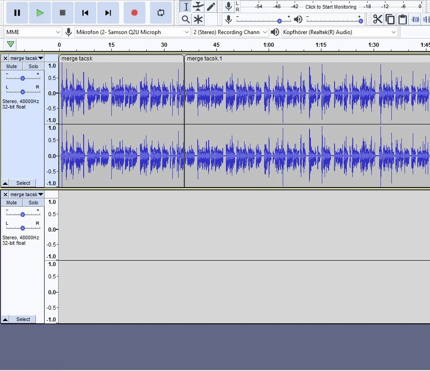This screenshot has width=430, height=371.
Task: Select the merge tacsk.1 clip title
Action: pos(204,59)
